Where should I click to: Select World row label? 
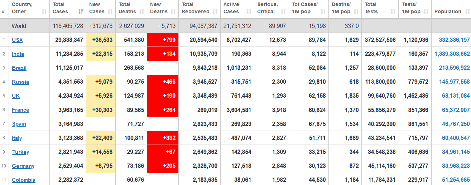tap(19, 26)
